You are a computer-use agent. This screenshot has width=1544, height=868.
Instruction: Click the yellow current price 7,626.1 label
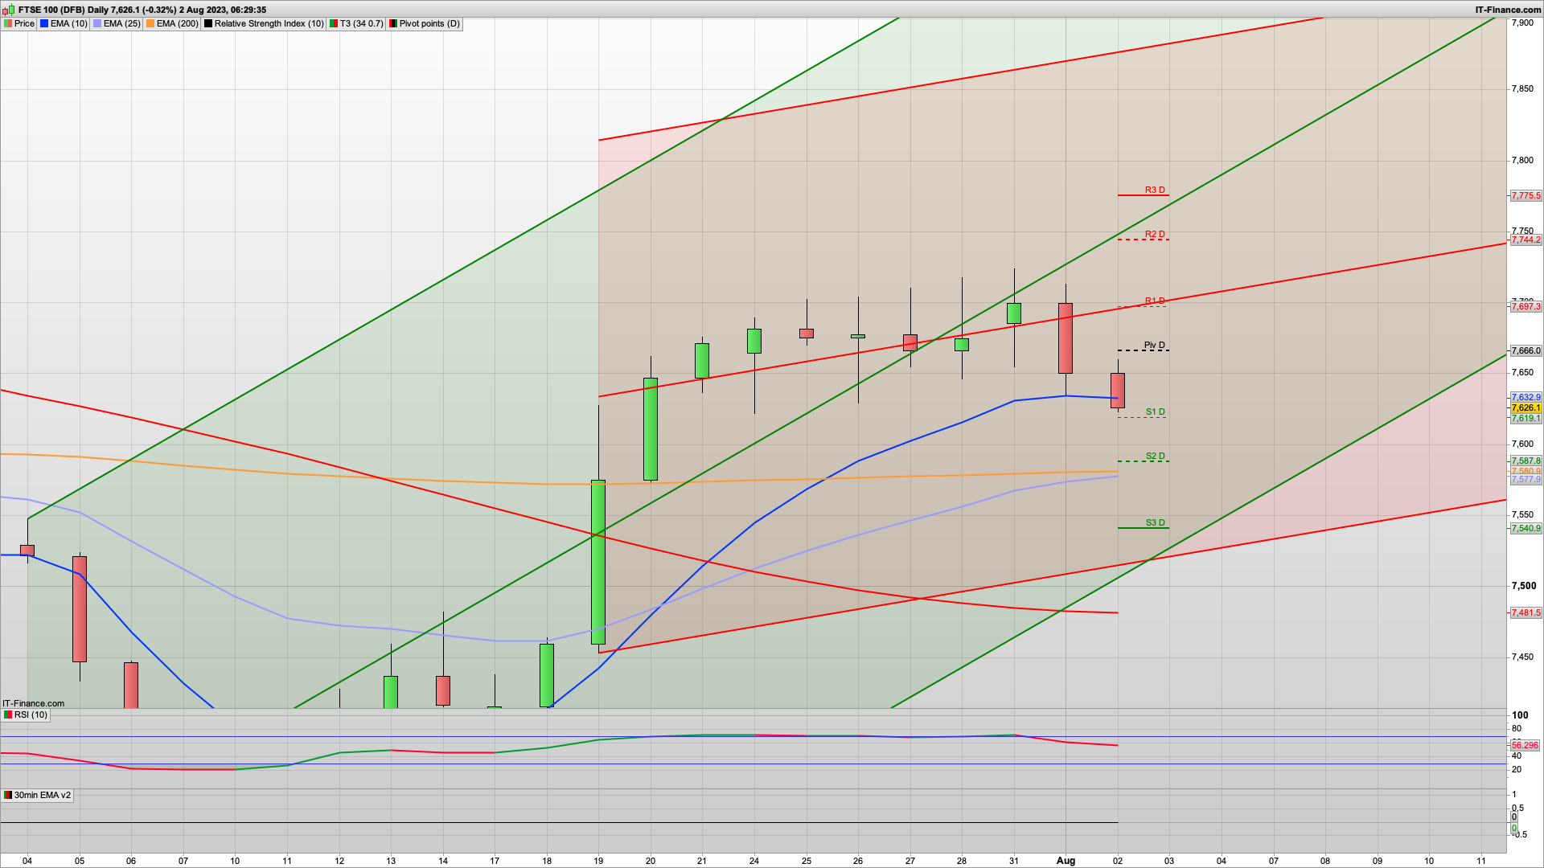click(x=1526, y=407)
